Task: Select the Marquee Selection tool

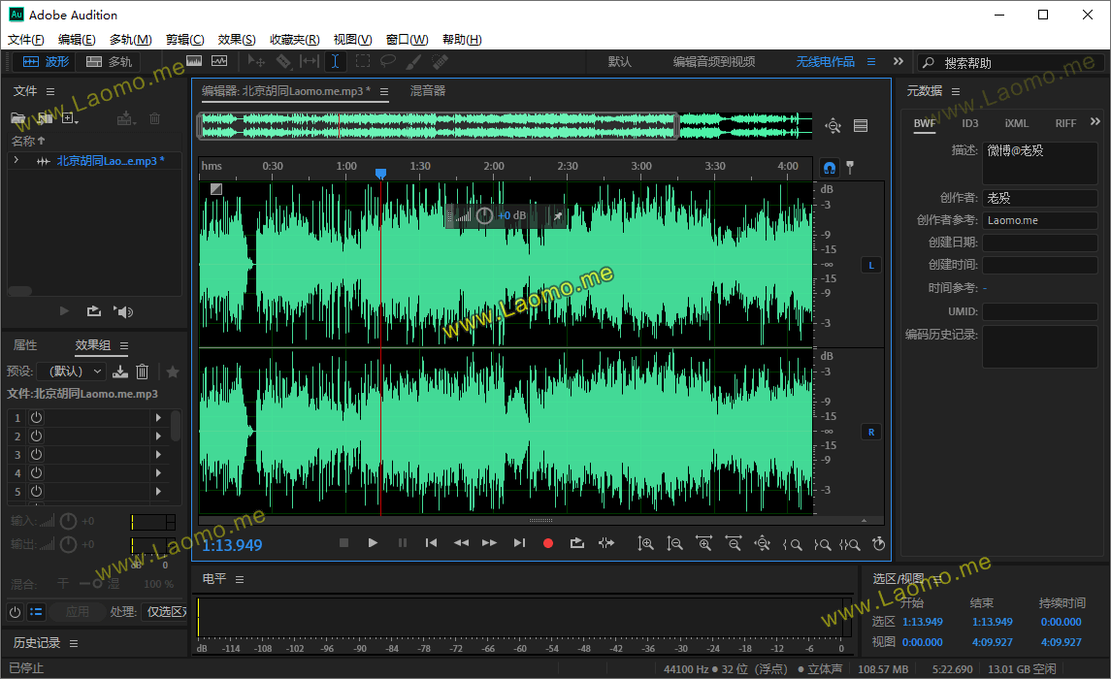Action: [x=362, y=62]
